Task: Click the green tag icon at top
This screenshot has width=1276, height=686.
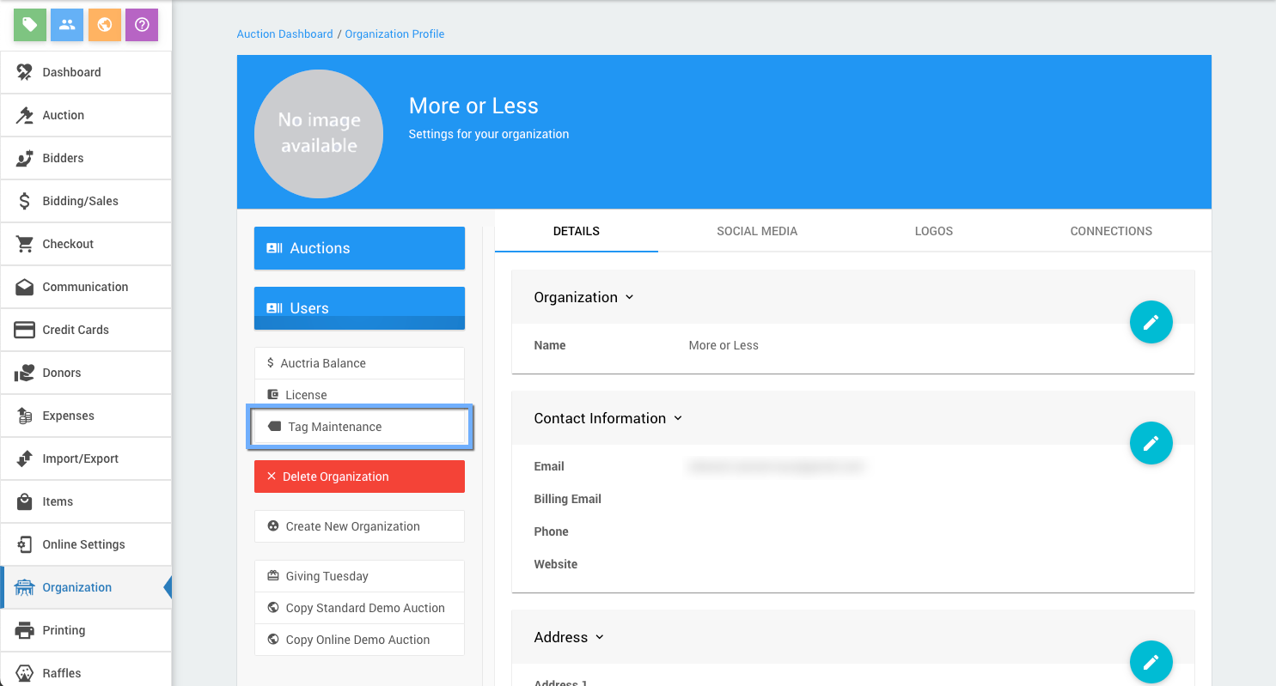Action: pos(30,25)
